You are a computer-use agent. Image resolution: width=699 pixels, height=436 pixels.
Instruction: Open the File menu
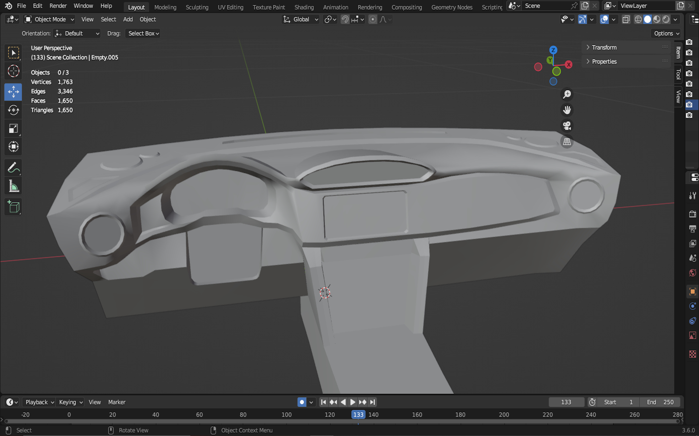coord(21,6)
